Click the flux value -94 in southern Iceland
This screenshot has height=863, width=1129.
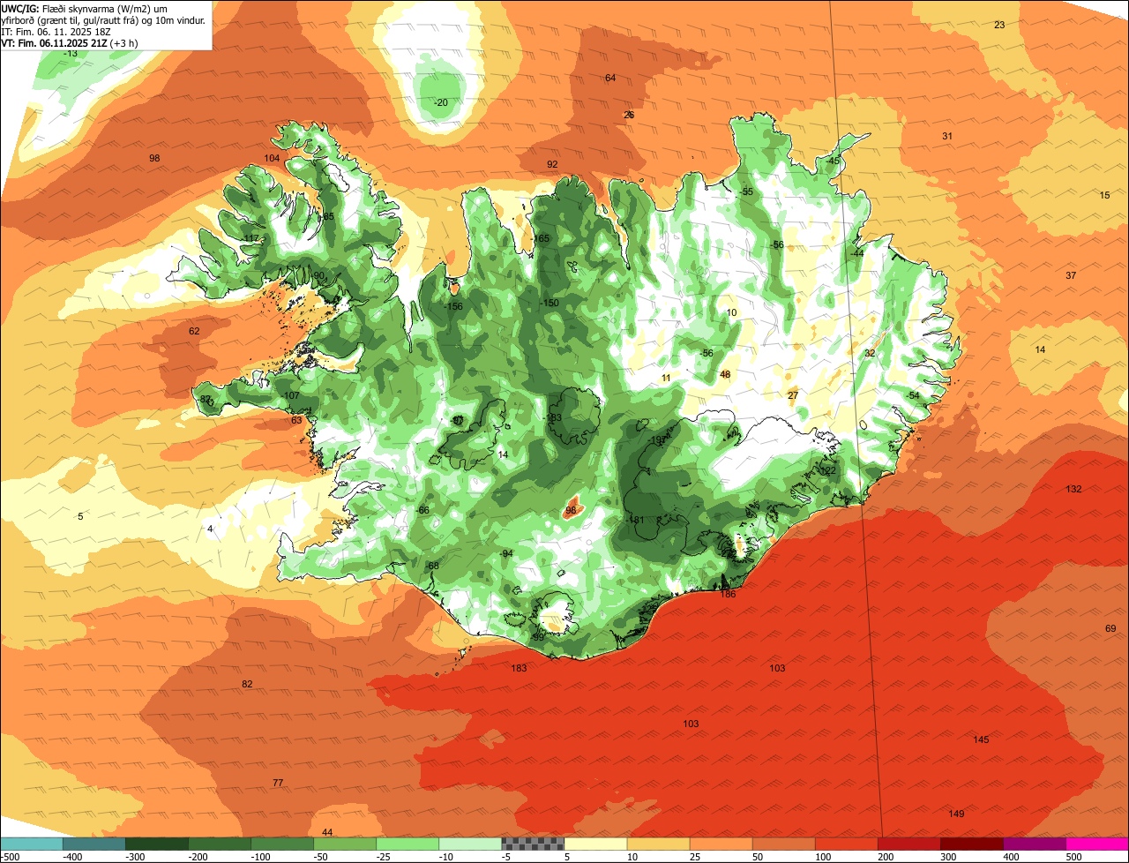point(506,554)
